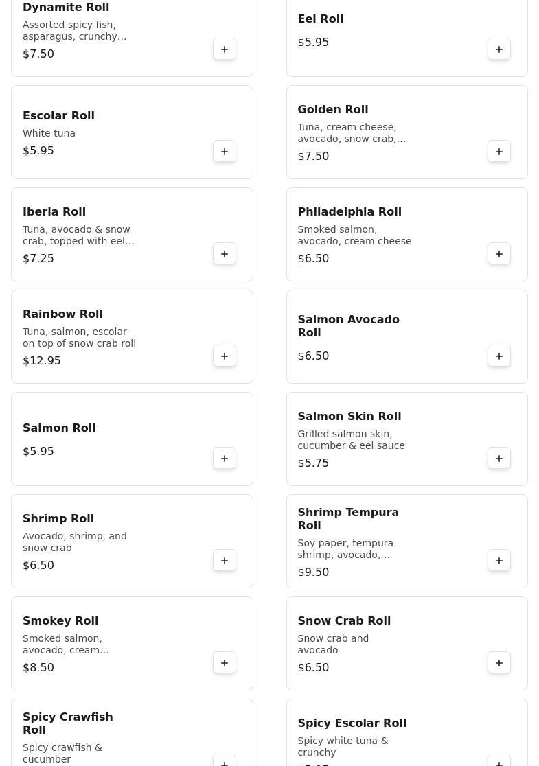Add Dynamite Roll to order
This screenshot has height=766, width=539.
(x=225, y=49)
